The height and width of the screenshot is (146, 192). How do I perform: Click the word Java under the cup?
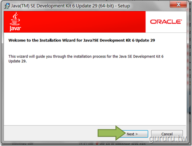[x=15, y=29]
